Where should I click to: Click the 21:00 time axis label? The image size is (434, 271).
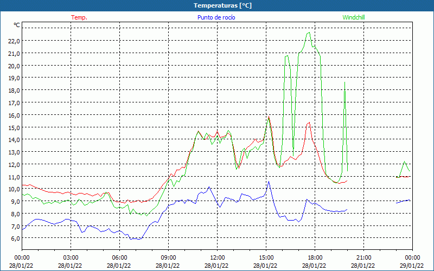point(363,258)
